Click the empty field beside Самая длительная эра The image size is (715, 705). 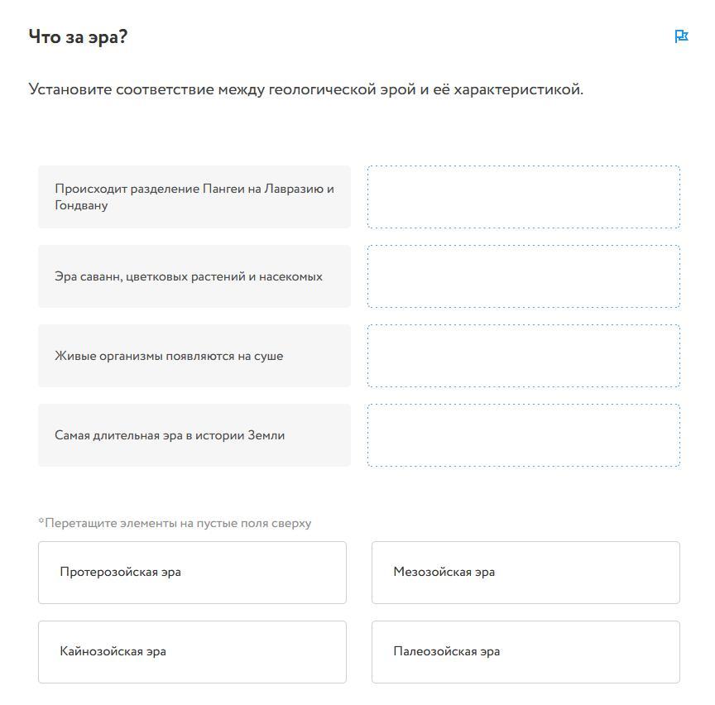523,435
